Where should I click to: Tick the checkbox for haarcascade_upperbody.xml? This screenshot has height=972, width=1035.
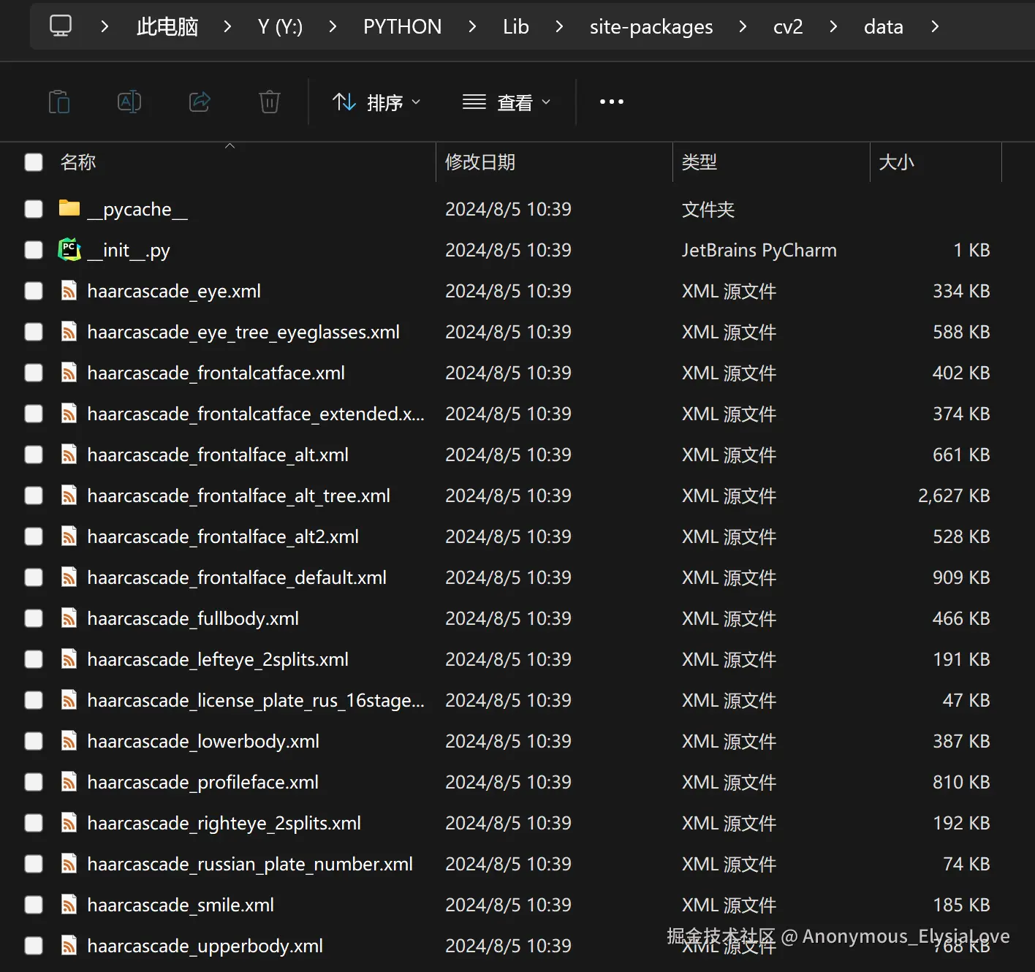(34, 946)
